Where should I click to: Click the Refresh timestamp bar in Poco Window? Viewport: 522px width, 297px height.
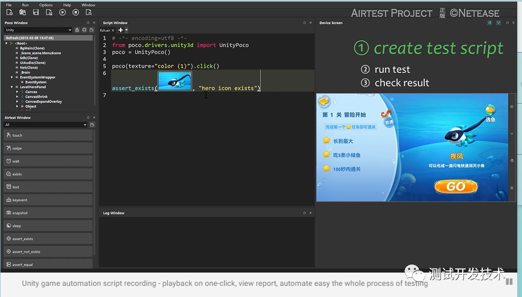coord(48,38)
